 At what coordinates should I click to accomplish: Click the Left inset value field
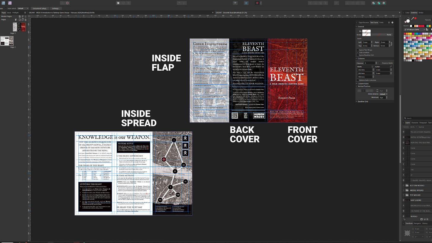coord(366,42)
